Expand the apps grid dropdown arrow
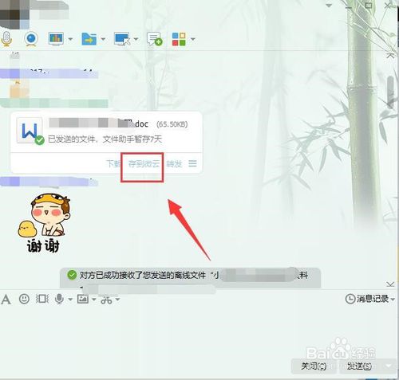This screenshot has width=399, height=380. point(193,39)
